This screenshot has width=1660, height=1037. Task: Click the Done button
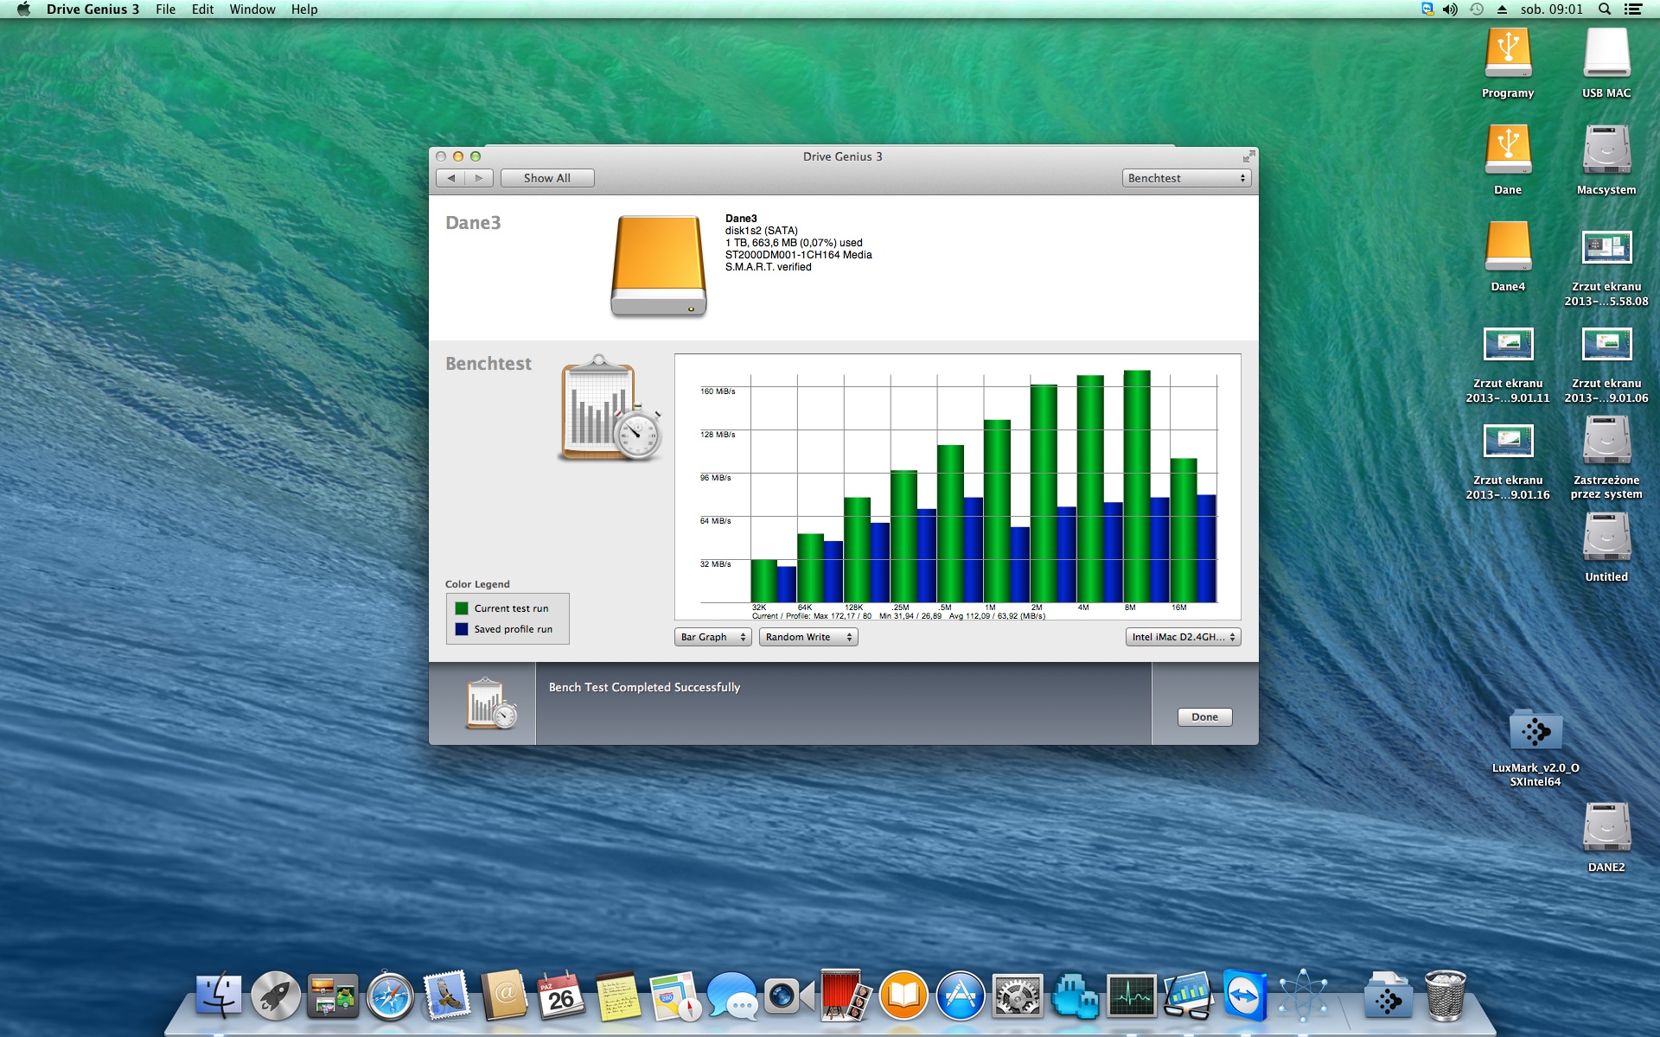1204,717
